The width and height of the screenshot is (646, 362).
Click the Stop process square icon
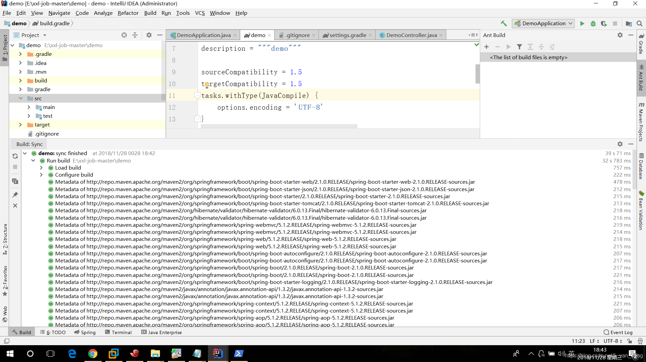(615, 24)
